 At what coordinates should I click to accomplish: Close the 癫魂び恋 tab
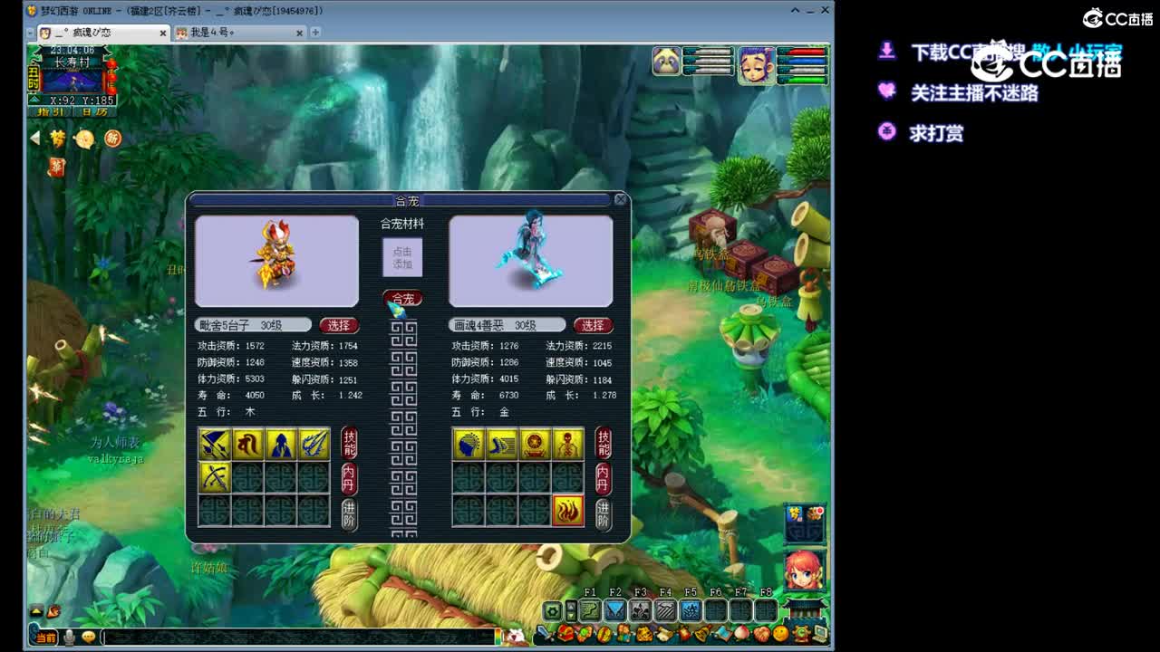coord(163,33)
